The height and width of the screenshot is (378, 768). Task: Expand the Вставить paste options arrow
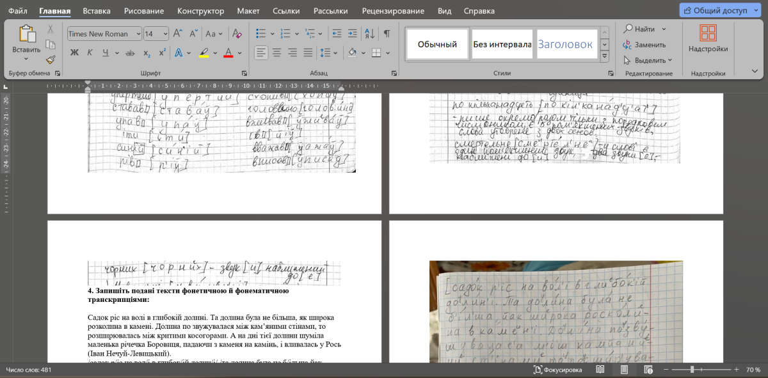26,59
